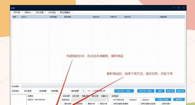
Task: Click the 宝贝ID: 240102422004 text
Action: point(36,100)
